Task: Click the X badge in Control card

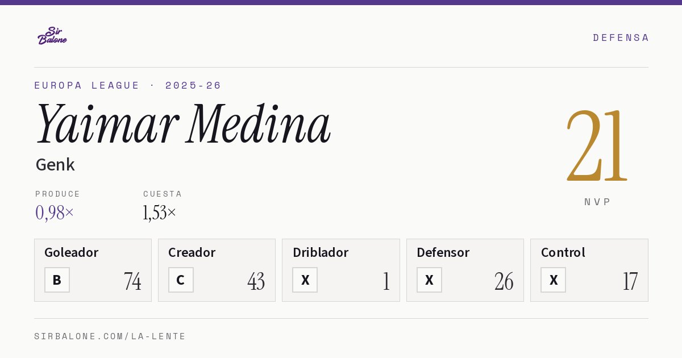Action: coord(553,280)
